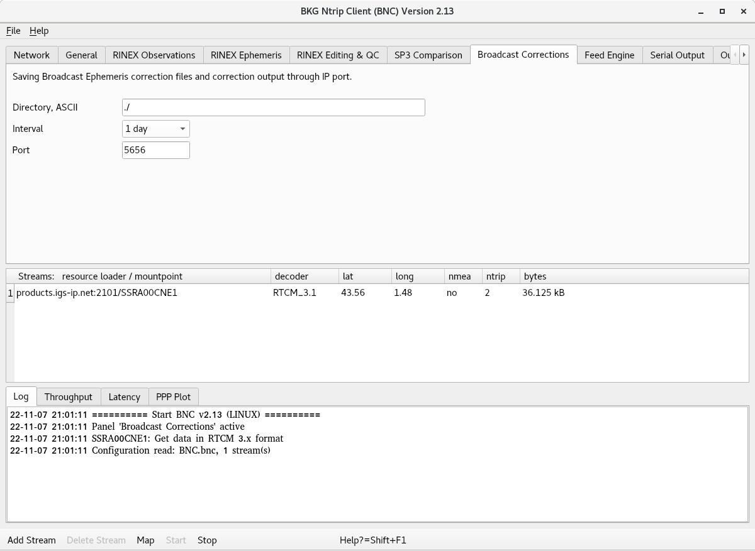The width and height of the screenshot is (755, 551).
Task: Open the SP3 Comparison tab
Action: tap(428, 55)
